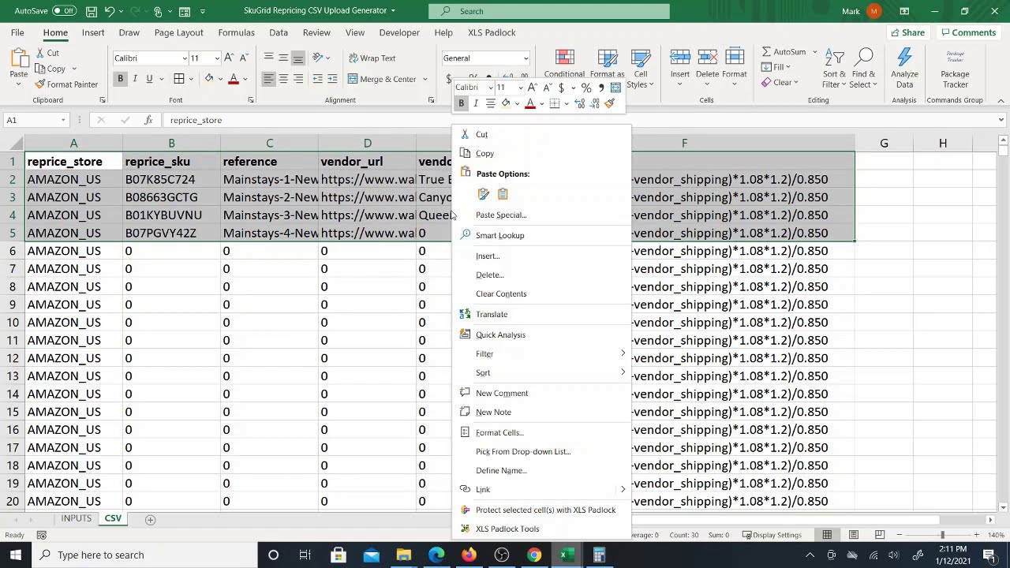Toggle Bold in the Home ribbon

click(x=120, y=79)
